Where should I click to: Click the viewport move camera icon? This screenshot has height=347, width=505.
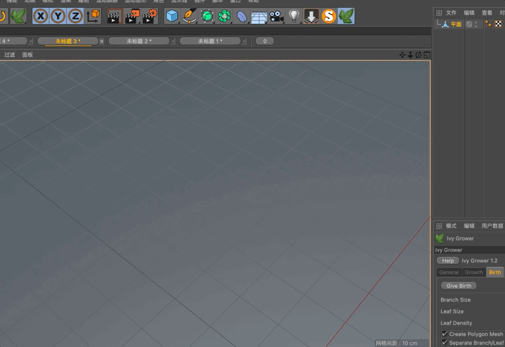[402, 55]
